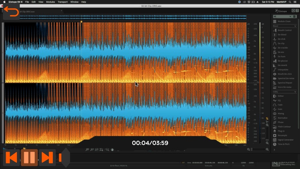The image size is (300, 169).
Task: Click the playhead marker above spectrogram
Action: [x=81, y=22]
